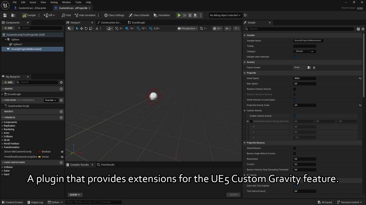Open the SHOW dropdown in Compiler Results
The width and height of the screenshot is (366, 205).
75,195
